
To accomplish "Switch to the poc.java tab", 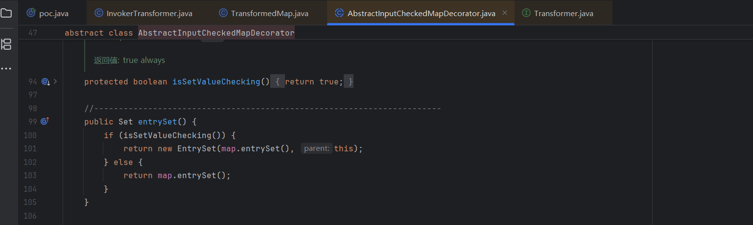I will (x=53, y=13).
